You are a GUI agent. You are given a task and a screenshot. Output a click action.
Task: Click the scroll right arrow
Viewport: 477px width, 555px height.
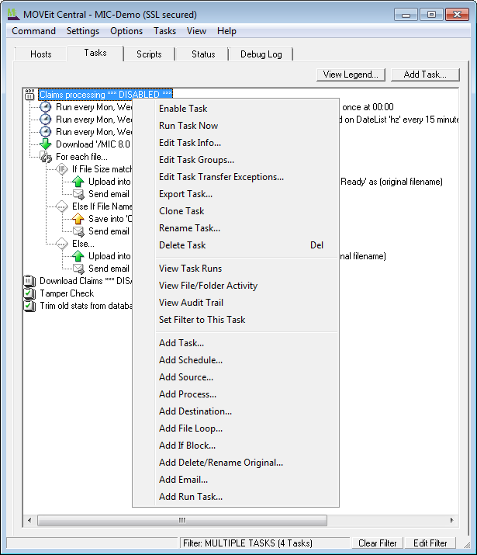click(x=451, y=520)
